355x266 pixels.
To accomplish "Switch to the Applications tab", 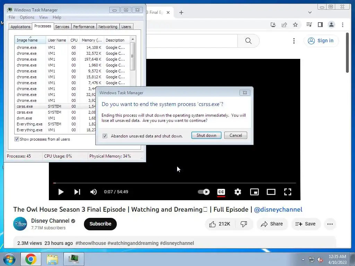I will [20, 27].
